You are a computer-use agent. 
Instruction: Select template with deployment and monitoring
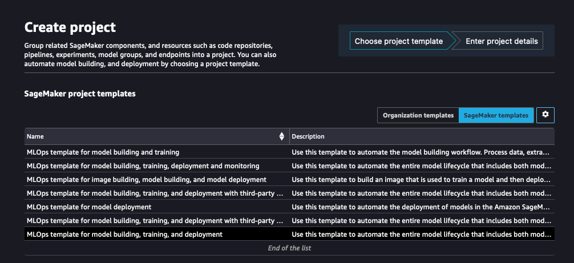tap(143, 165)
